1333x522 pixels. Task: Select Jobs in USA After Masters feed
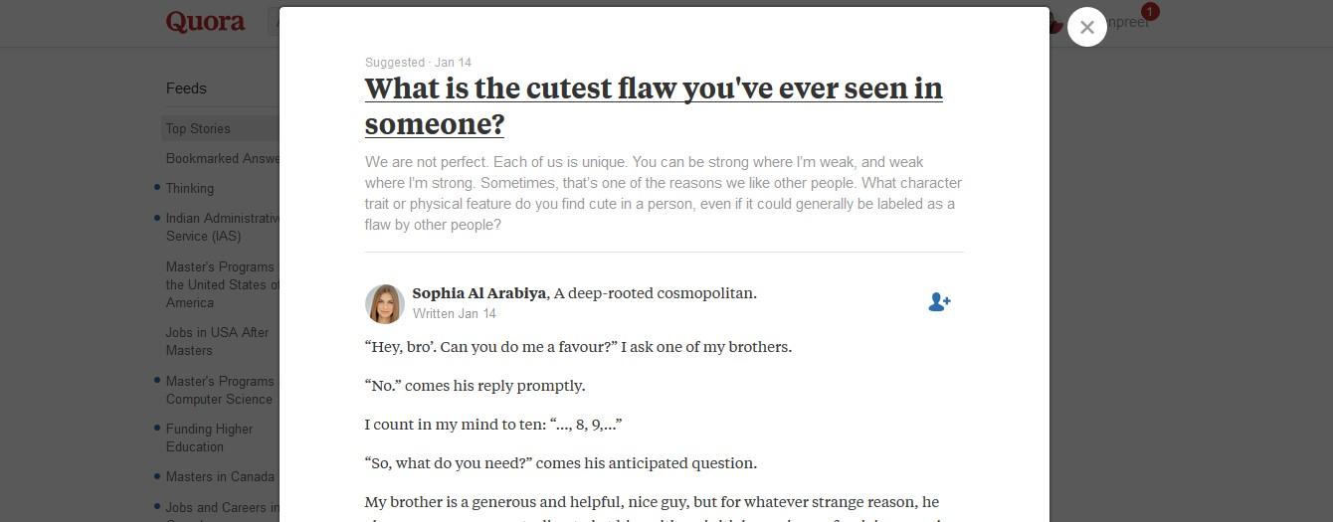pyautogui.click(x=217, y=341)
